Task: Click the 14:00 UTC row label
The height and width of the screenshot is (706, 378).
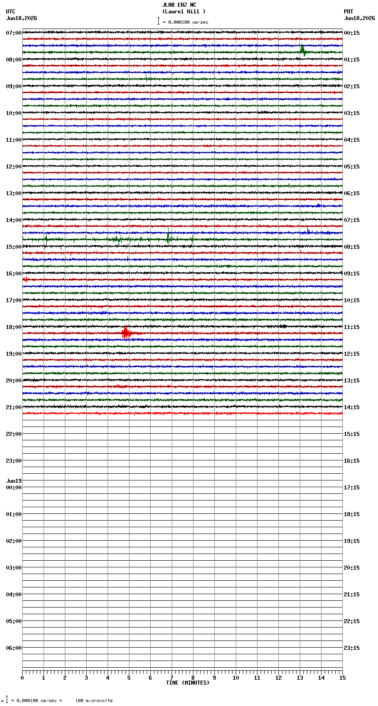Action: pos(14,220)
